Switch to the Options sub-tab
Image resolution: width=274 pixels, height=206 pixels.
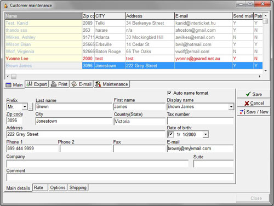tap(58, 187)
